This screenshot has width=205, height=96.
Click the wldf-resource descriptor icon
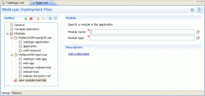tap(20, 50)
